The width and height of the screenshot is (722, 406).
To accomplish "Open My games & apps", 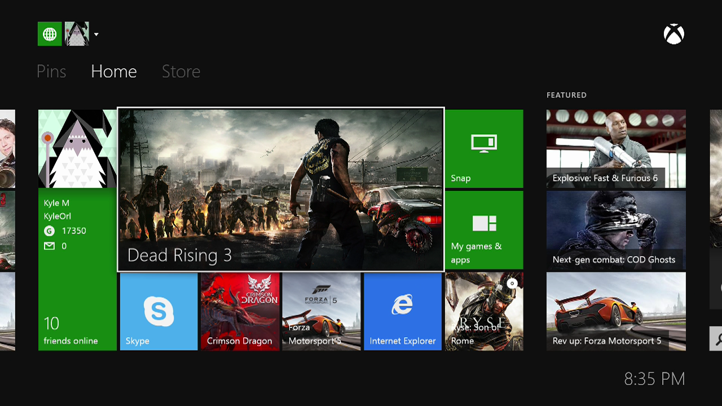I will point(484,230).
